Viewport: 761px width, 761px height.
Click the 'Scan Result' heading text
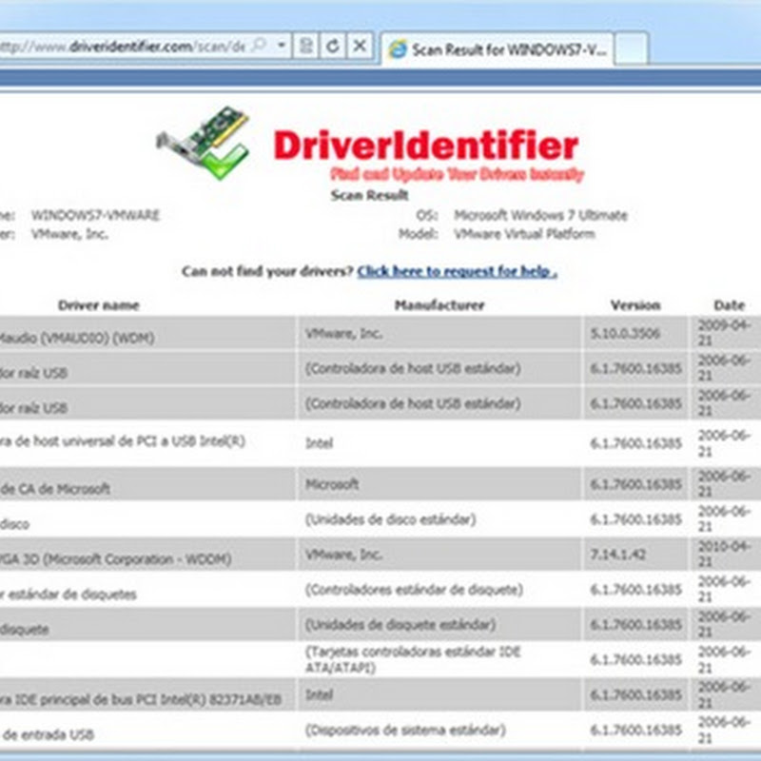370,196
